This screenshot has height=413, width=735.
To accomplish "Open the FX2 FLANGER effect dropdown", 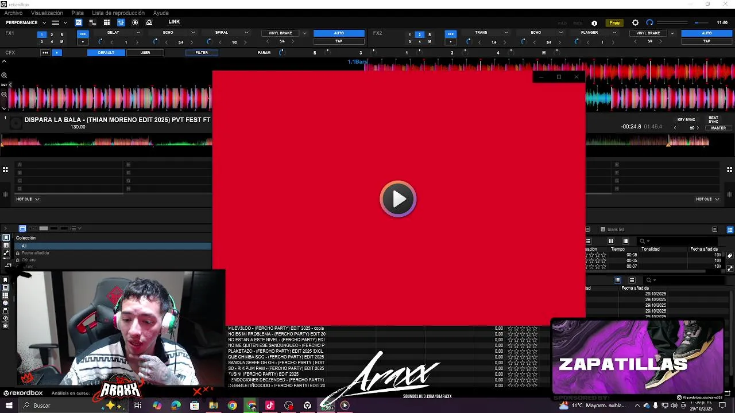I will click(x=614, y=33).
